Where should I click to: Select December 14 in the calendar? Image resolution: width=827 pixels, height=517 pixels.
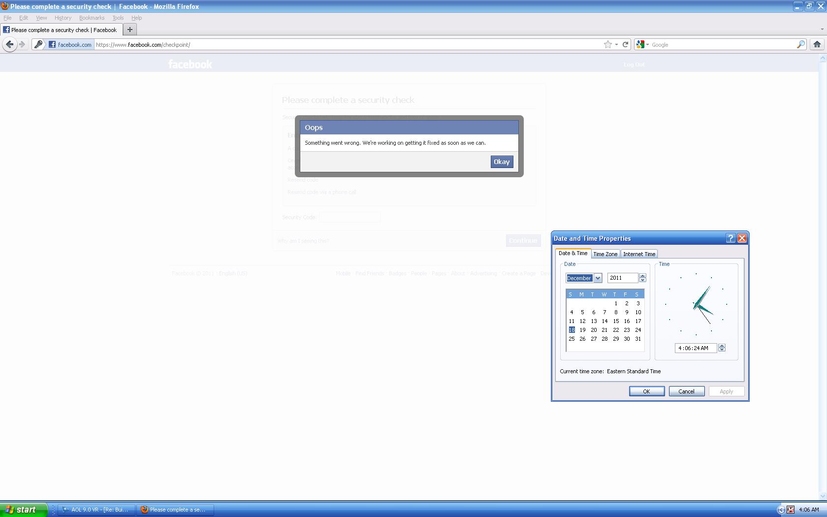pyautogui.click(x=604, y=321)
